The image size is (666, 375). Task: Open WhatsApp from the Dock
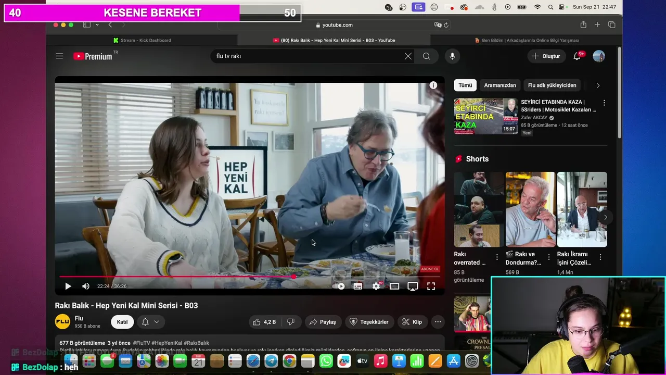coord(326,360)
